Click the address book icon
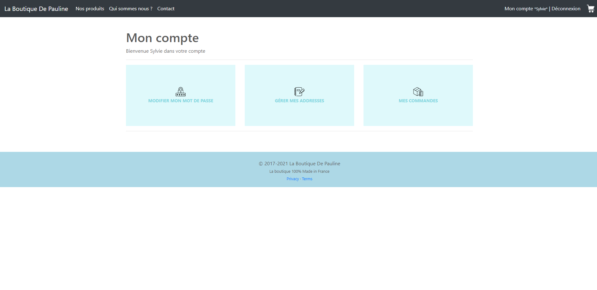 tap(299, 91)
